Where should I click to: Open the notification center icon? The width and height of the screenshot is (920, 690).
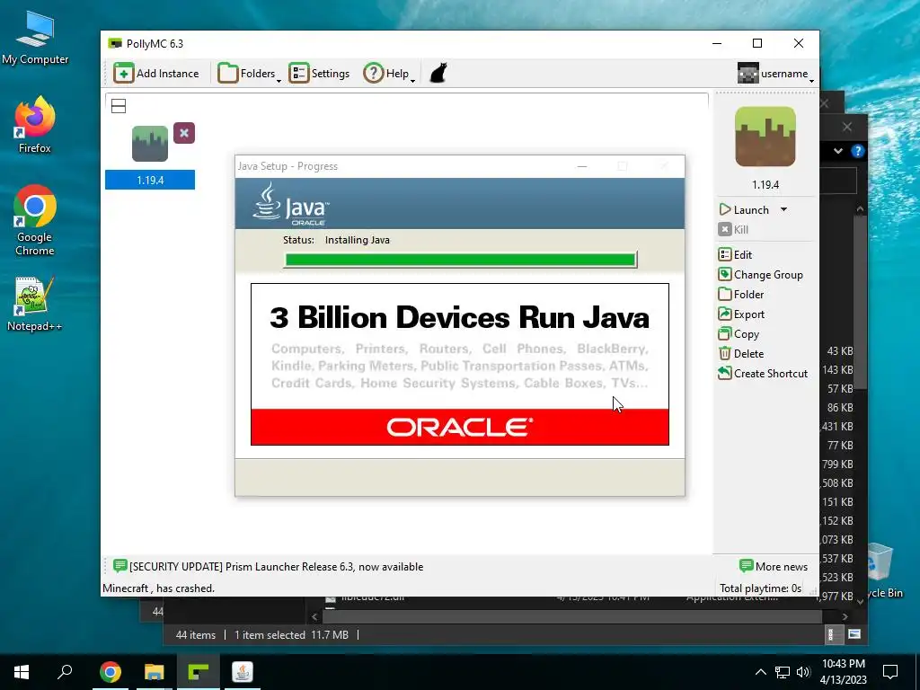[890, 672]
